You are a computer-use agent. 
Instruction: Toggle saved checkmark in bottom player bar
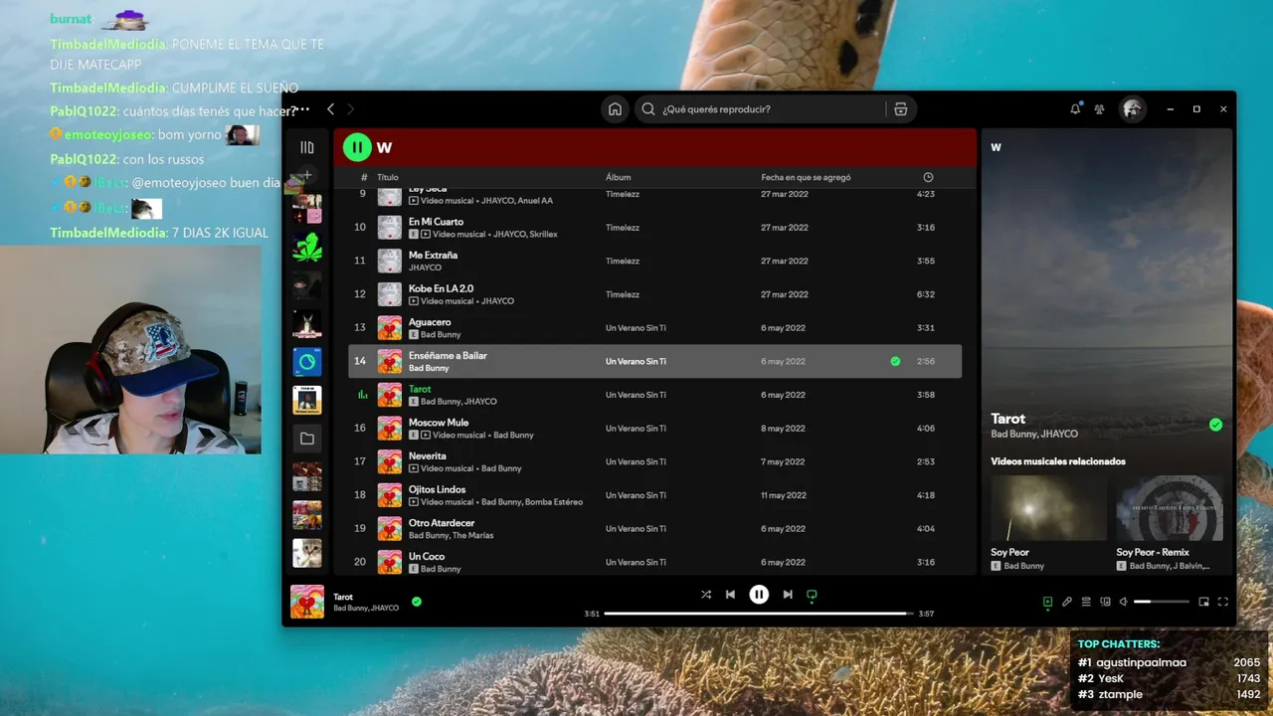[417, 601]
